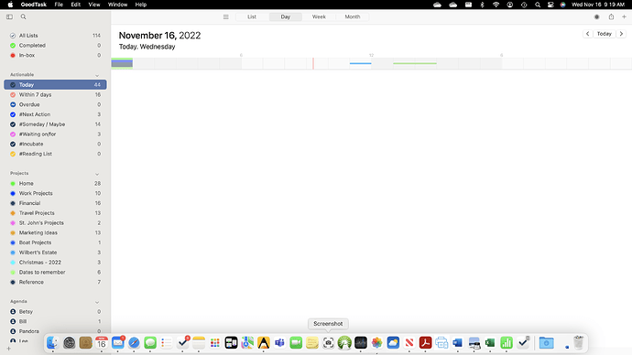
Task: Open Photos from the dock
Action: pyautogui.click(x=376, y=343)
